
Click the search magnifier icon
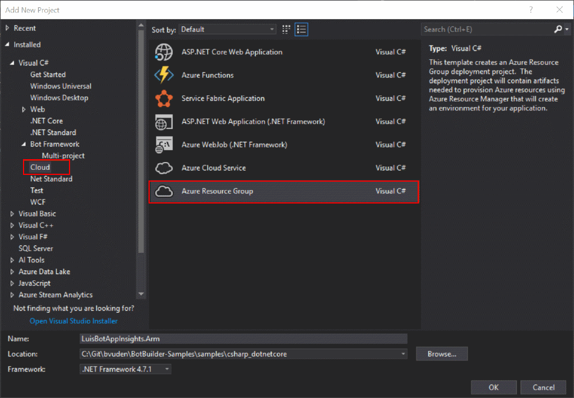tap(558, 29)
